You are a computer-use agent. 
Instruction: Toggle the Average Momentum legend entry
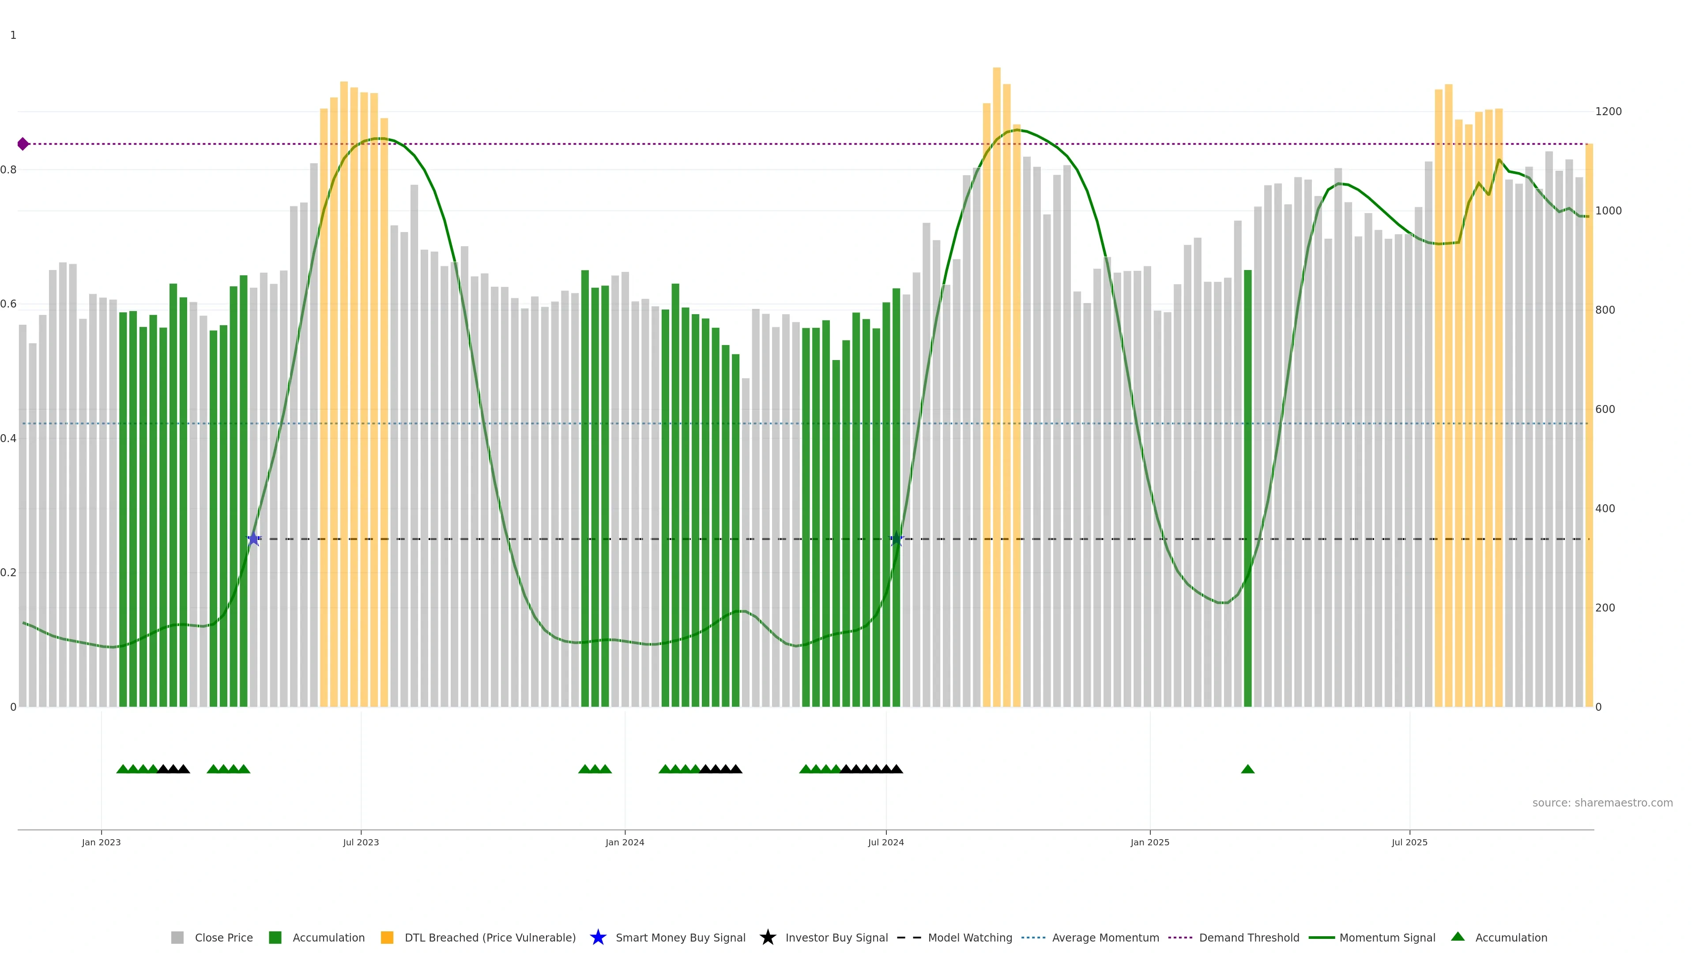(1105, 937)
